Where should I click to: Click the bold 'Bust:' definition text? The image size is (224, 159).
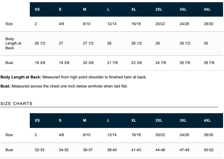(5, 86)
